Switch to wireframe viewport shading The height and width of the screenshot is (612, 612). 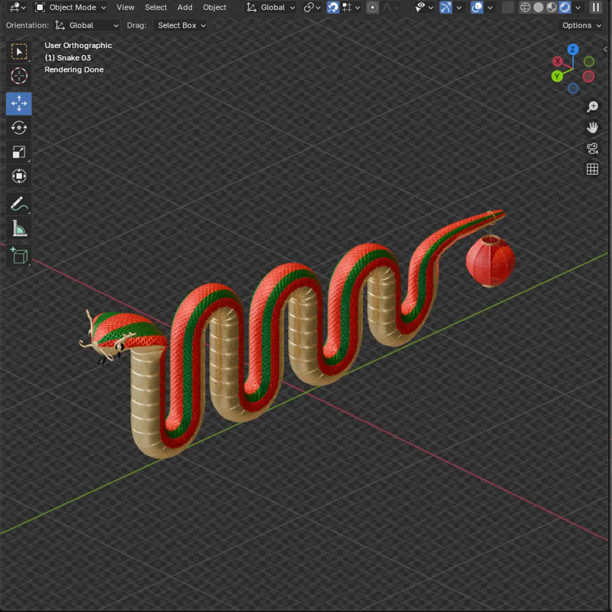(x=525, y=7)
